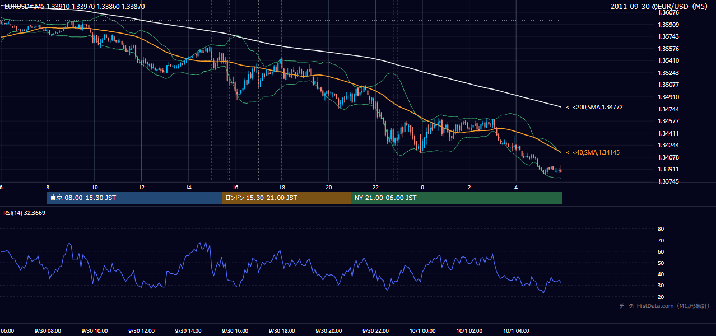Click hour tick 12 on price chart axis
The height and width of the screenshot is (336, 716).
[141, 188]
